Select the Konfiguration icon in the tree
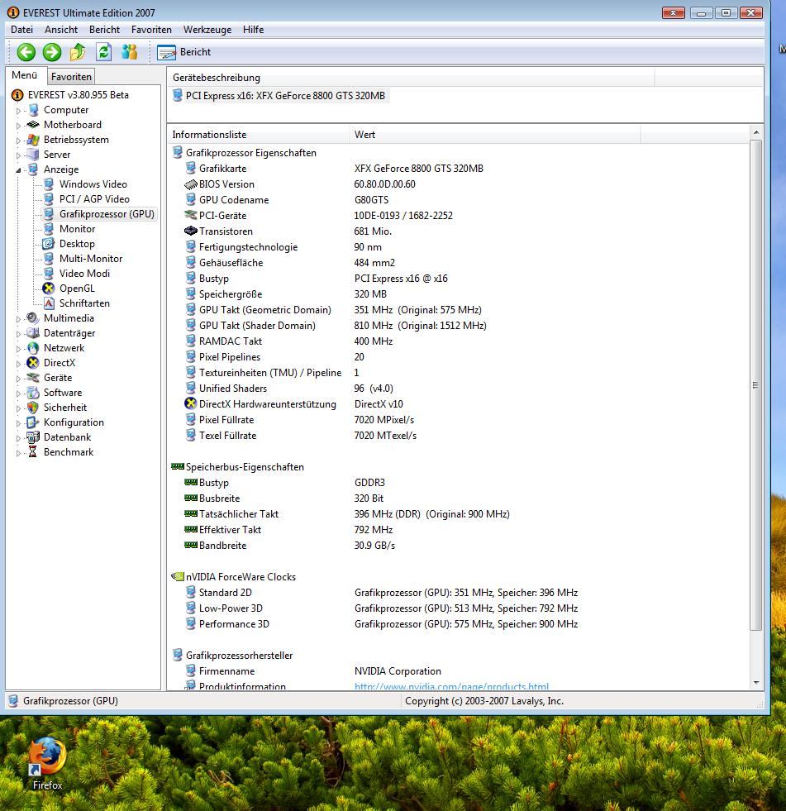786x811 pixels. (x=33, y=422)
